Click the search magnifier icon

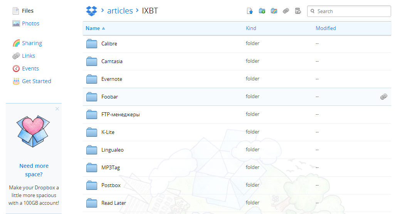coord(313,11)
